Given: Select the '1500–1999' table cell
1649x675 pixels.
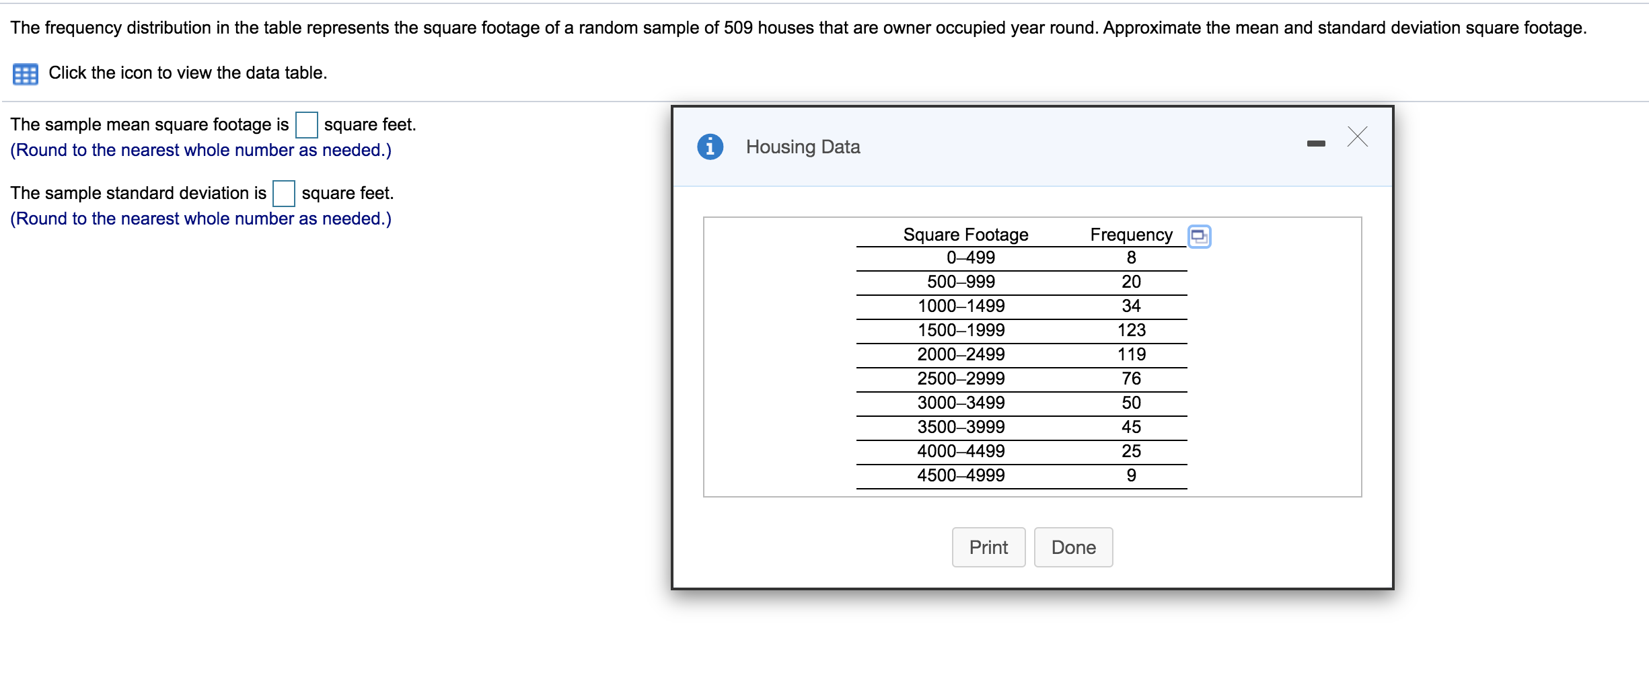Looking at the screenshot, I should (961, 330).
